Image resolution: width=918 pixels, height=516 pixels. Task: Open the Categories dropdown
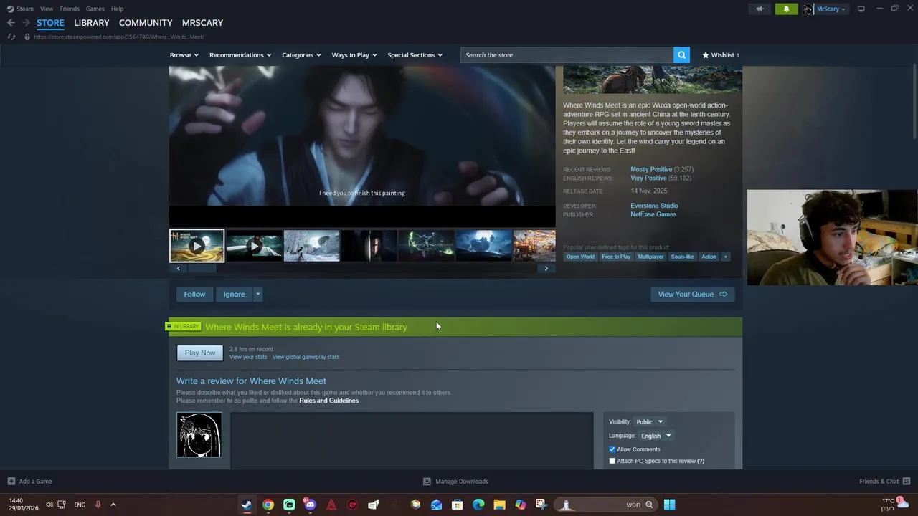[301, 55]
